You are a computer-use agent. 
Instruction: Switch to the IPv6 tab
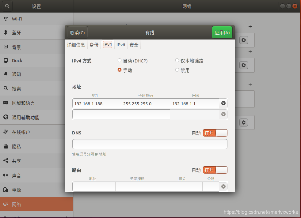point(120,44)
